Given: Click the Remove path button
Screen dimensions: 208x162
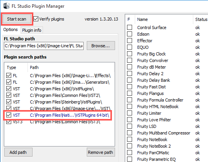Looking at the screenshot, I should pyautogui.click(x=101, y=152).
